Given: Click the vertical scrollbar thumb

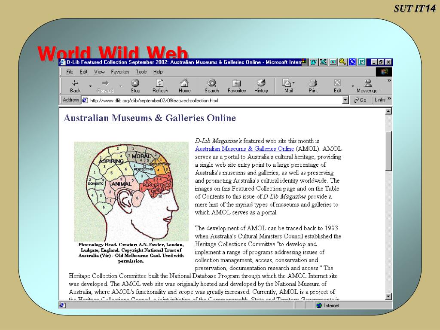Looking at the screenshot, I should pyautogui.click(x=388, y=151).
